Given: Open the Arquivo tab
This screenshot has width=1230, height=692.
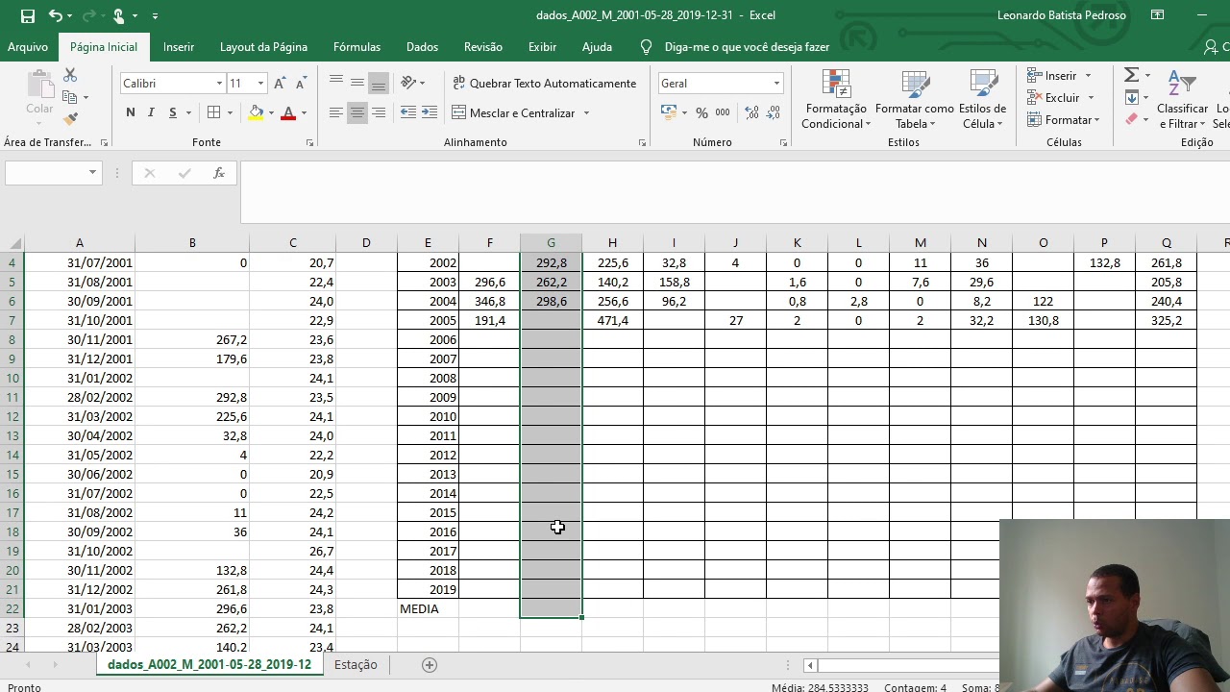Looking at the screenshot, I should click(28, 47).
